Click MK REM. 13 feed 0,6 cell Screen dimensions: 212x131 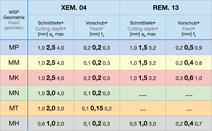pyautogui.click(x=189, y=78)
